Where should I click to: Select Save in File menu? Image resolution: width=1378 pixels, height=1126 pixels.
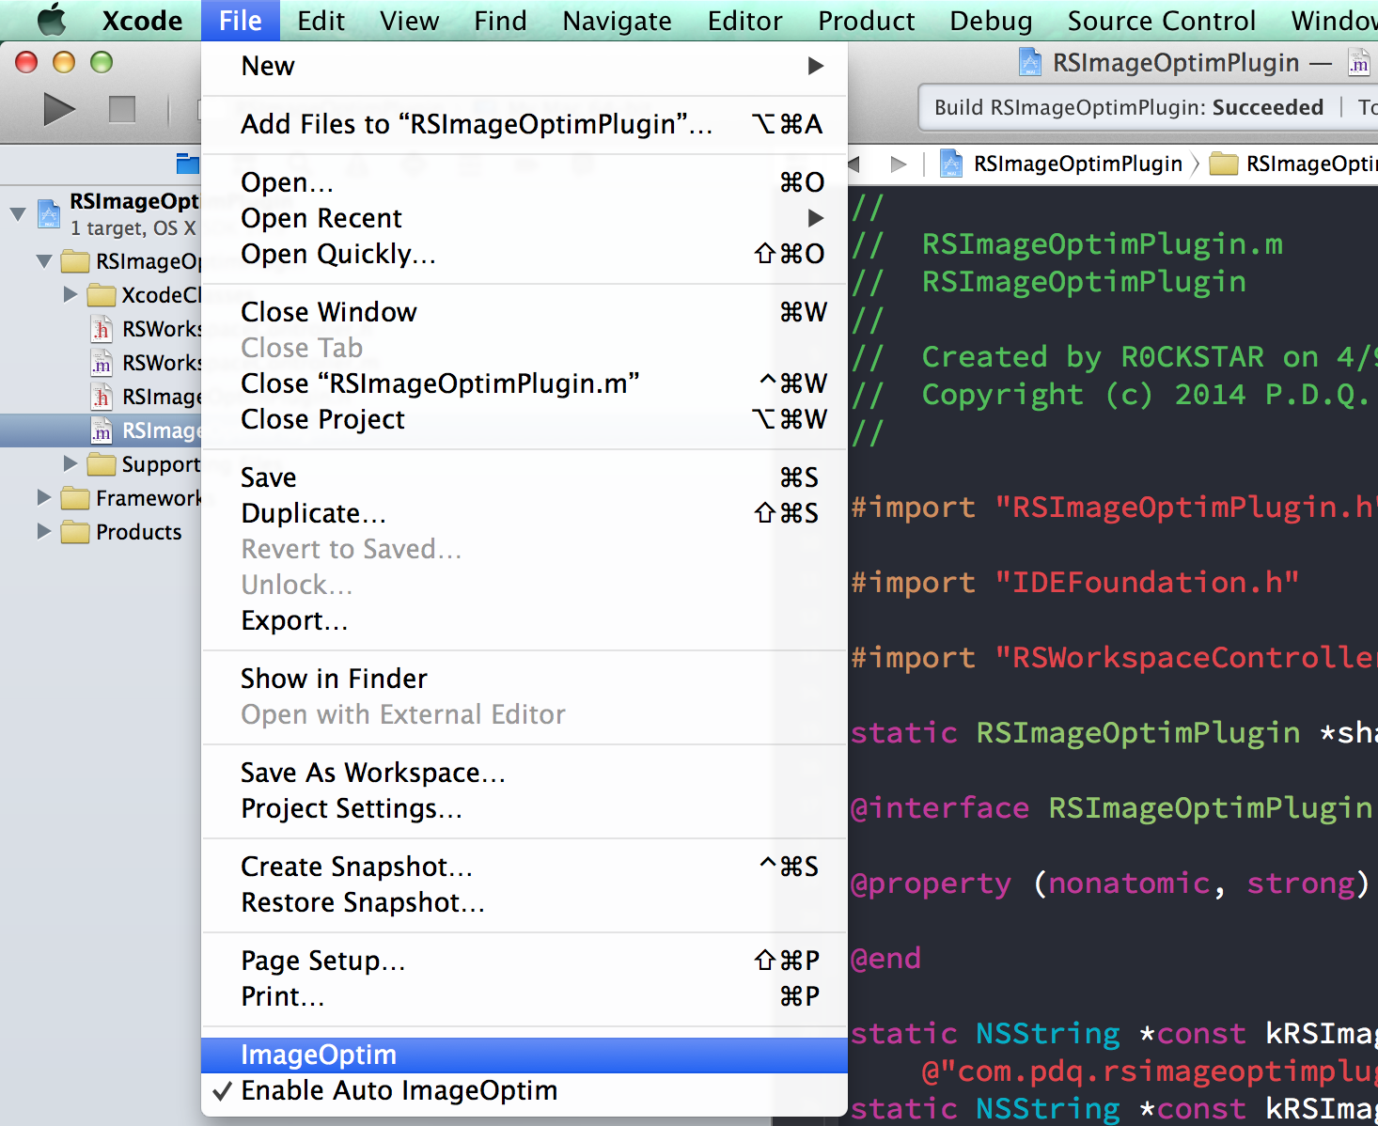pos(525,477)
